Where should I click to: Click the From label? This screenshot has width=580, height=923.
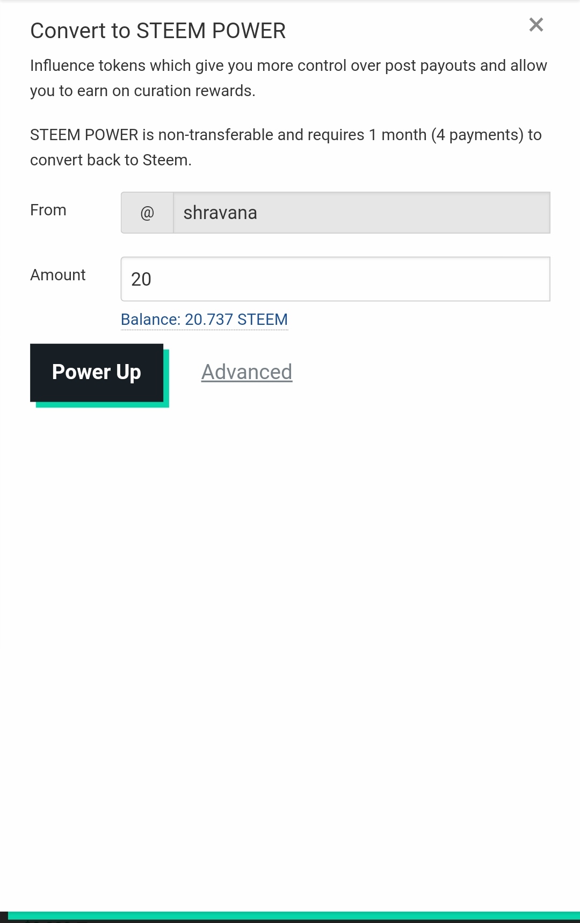(x=48, y=210)
